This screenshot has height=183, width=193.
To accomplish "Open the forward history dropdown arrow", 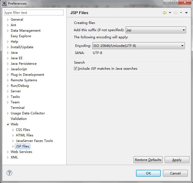I will tap(181, 13).
